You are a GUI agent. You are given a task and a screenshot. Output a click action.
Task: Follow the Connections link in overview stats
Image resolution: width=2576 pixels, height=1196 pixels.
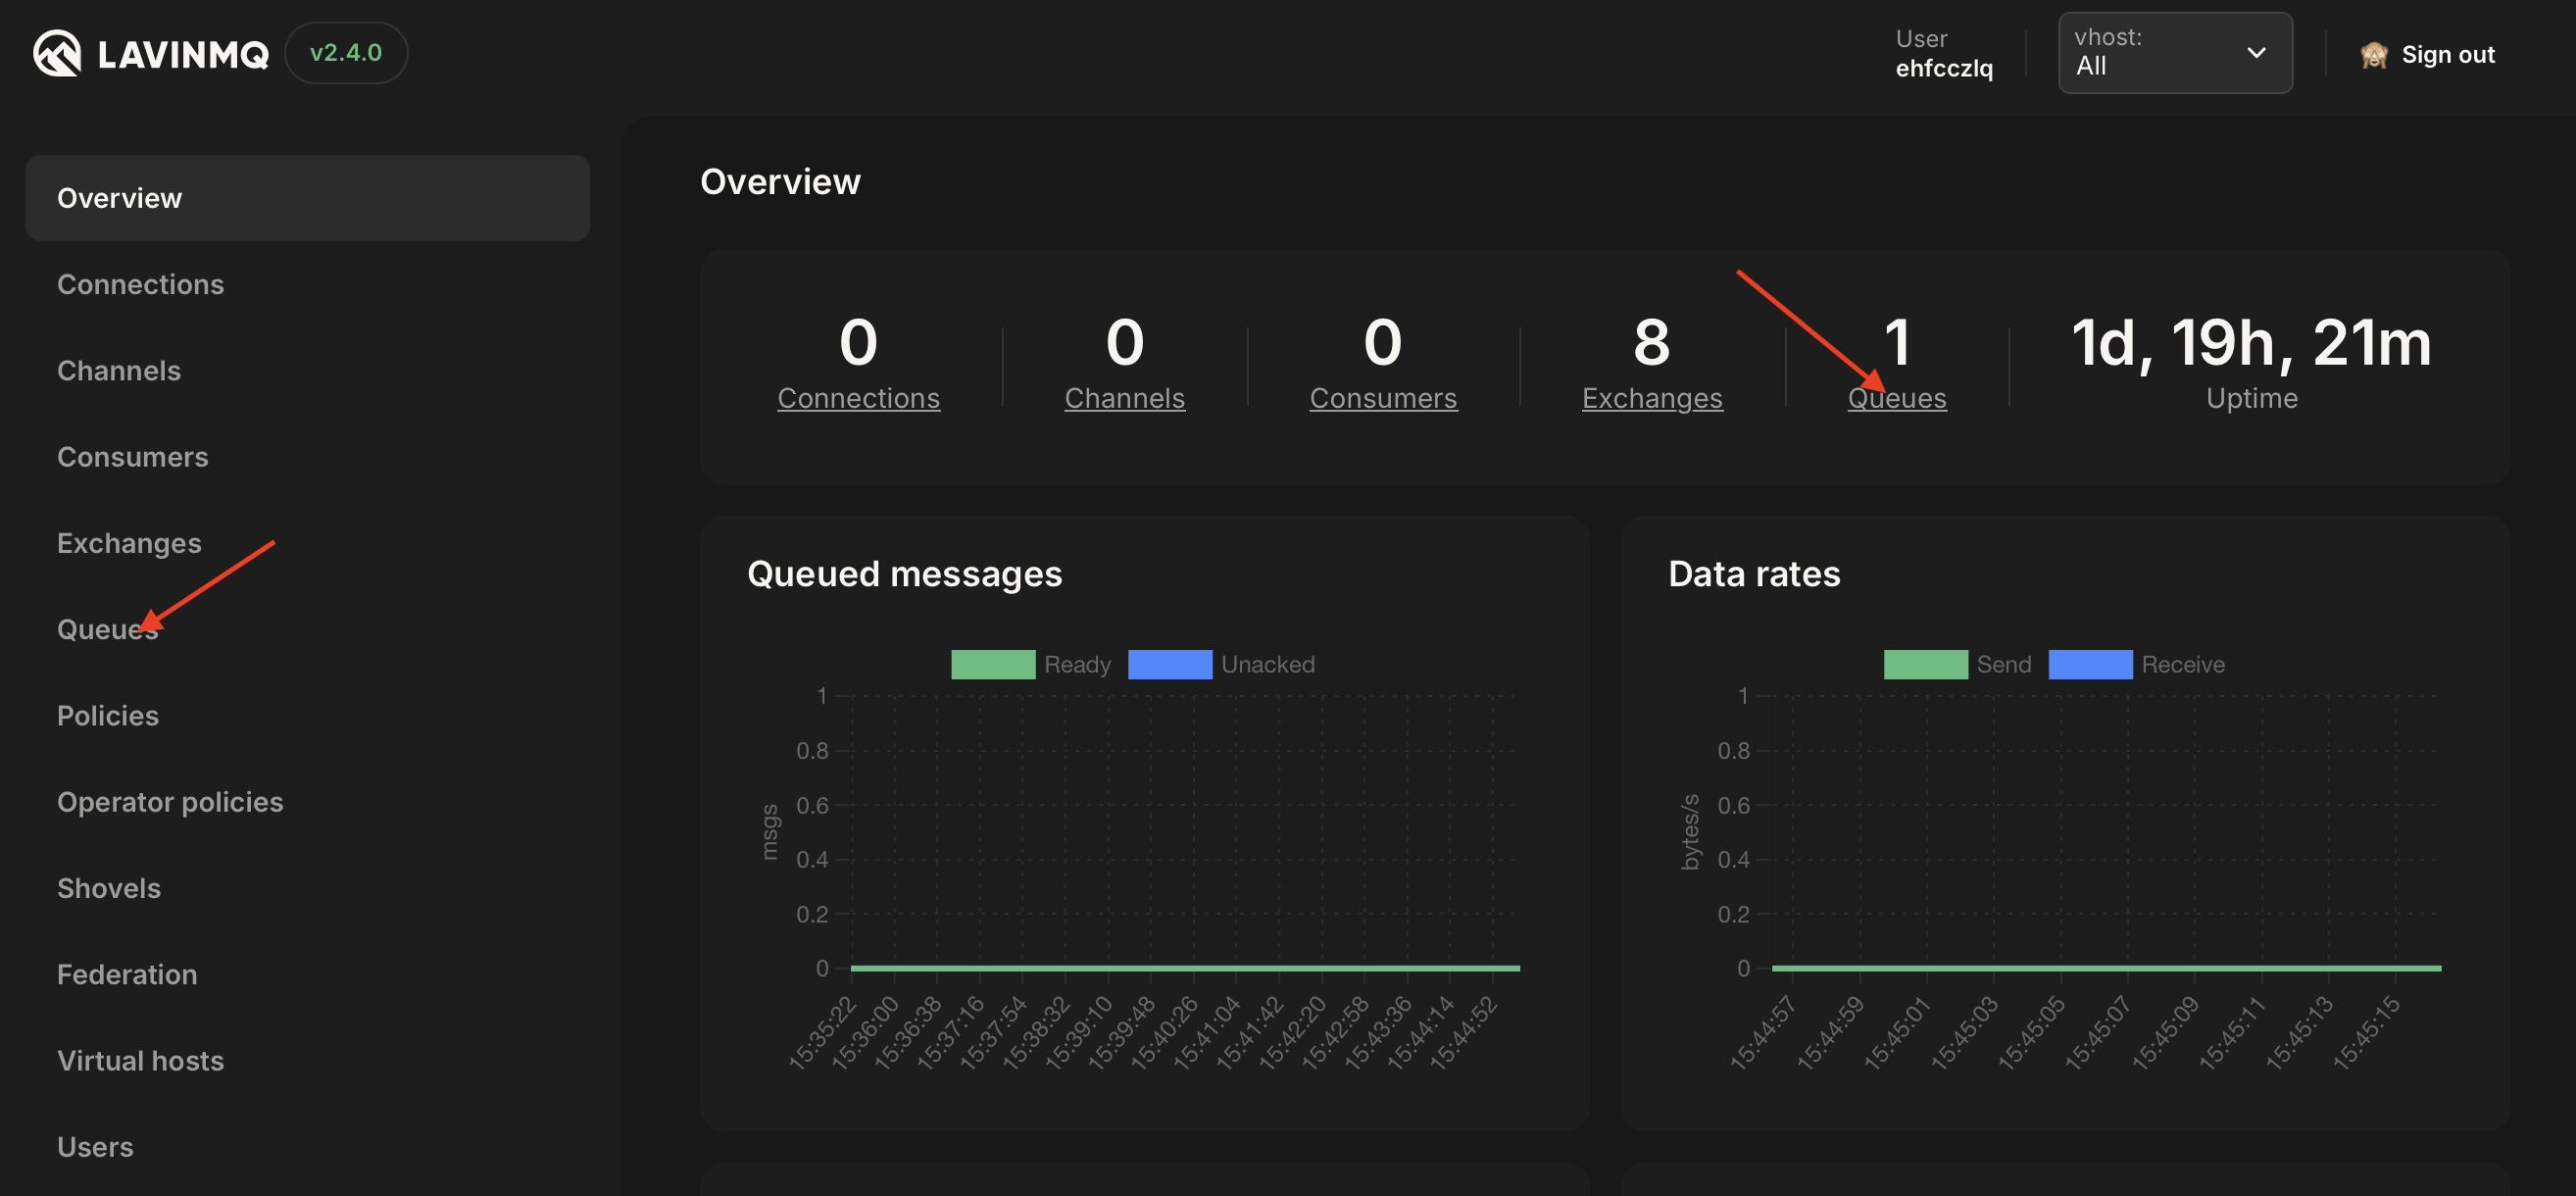(858, 398)
